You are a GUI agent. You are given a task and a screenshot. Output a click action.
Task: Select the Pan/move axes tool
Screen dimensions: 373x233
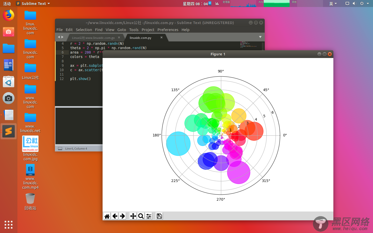[x=133, y=216]
